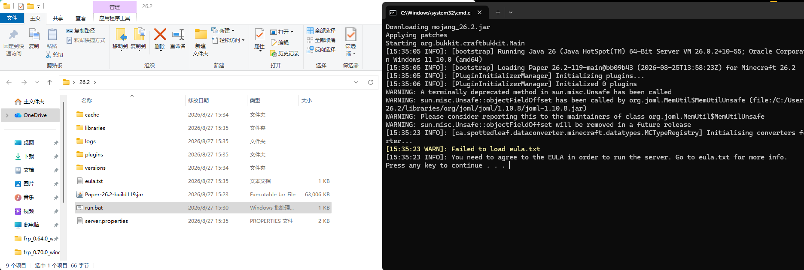
Task: Invert the selection with 反向选择
Action: tap(321, 50)
